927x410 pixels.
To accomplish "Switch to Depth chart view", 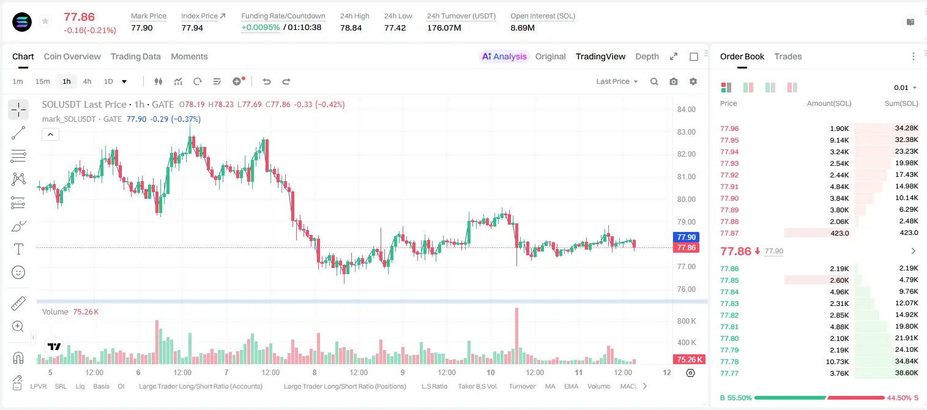I will tap(647, 56).
